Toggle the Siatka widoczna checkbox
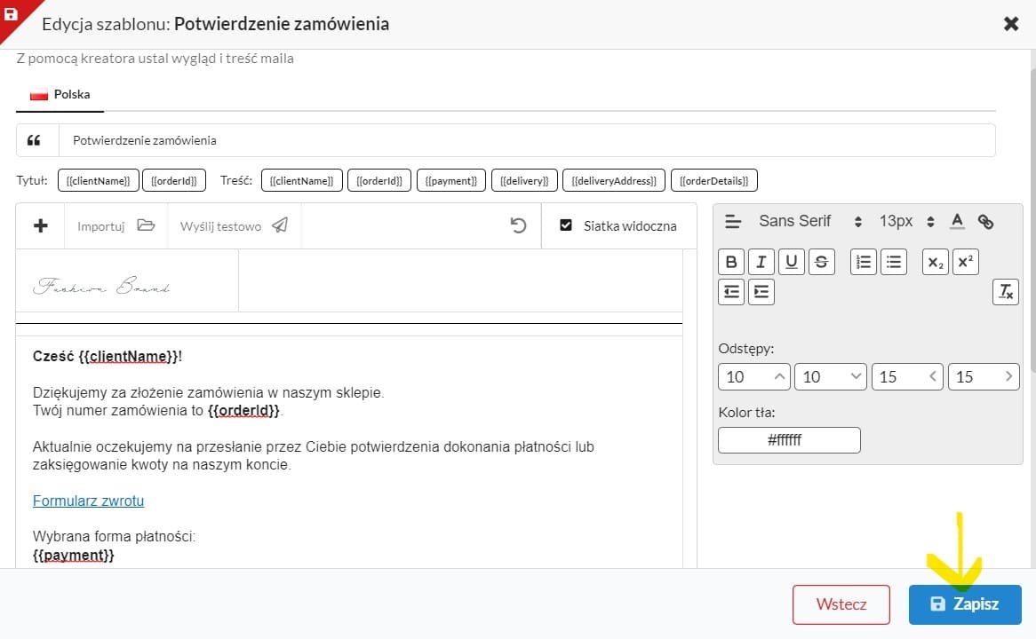 pyautogui.click(x=566, y=225)
